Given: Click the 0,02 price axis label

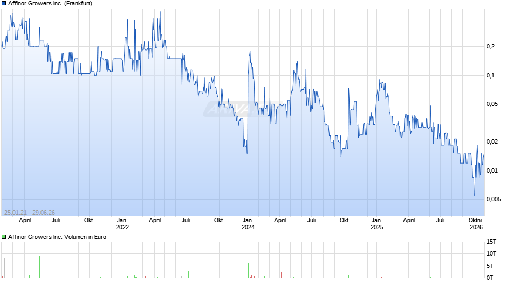Looking at the screenshot, I should pos(492,141).
